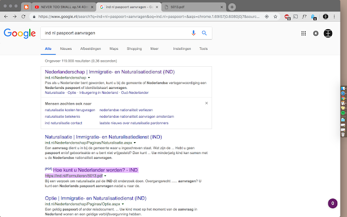Open Chrome from the dock
This screenshot has height=217, width=347.
click(343, 98)
